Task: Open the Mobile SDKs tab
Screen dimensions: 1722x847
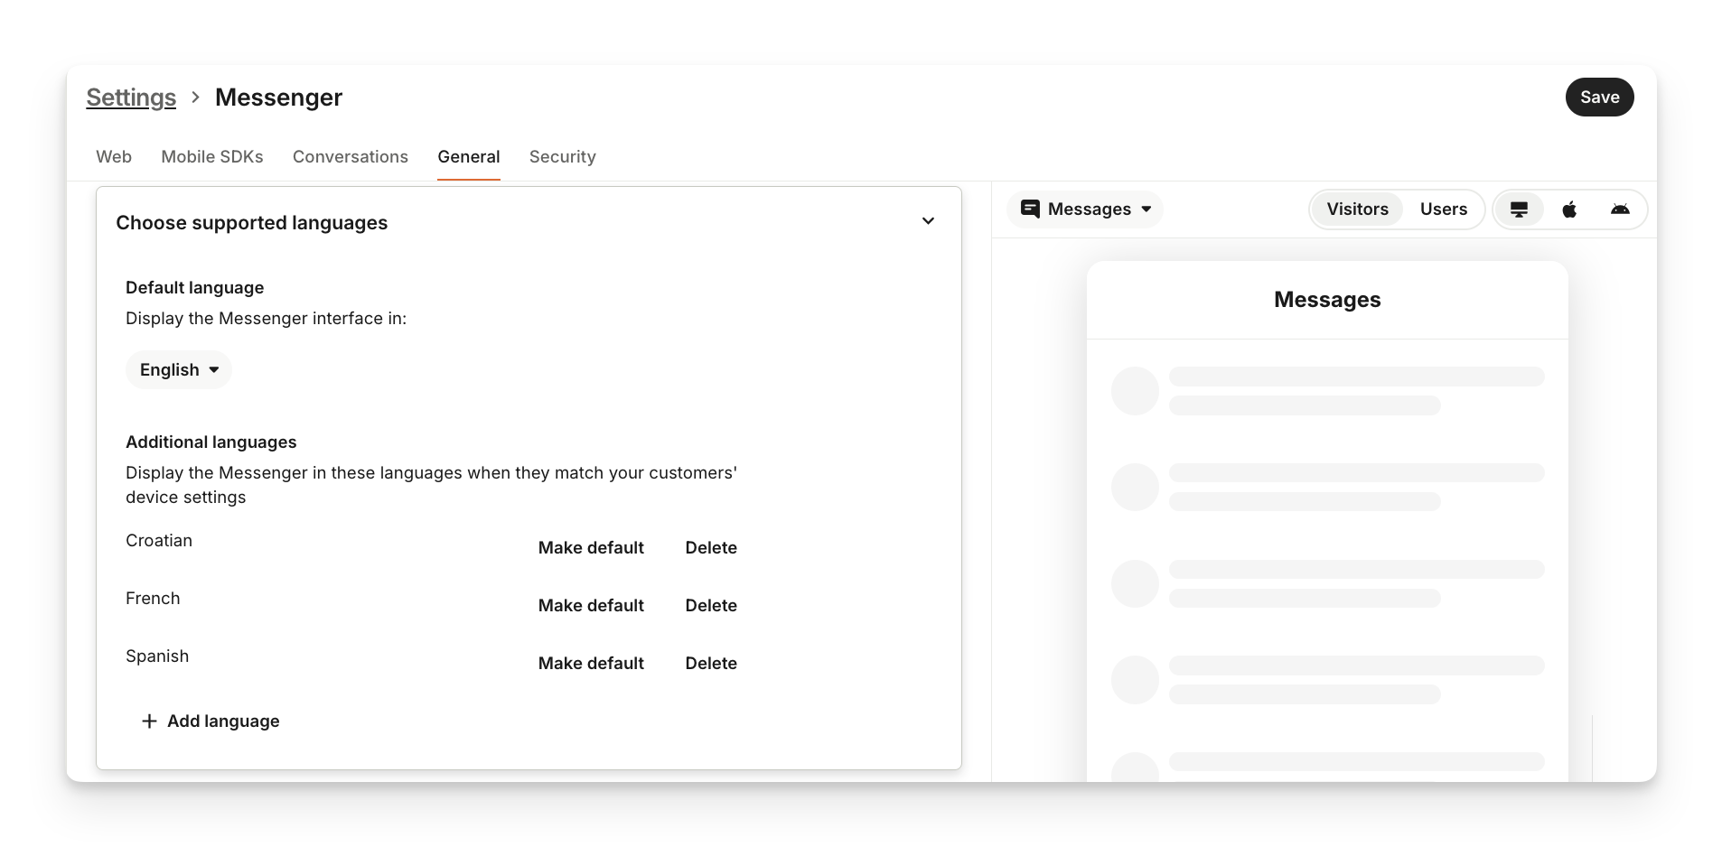Action: click(212, 157)
